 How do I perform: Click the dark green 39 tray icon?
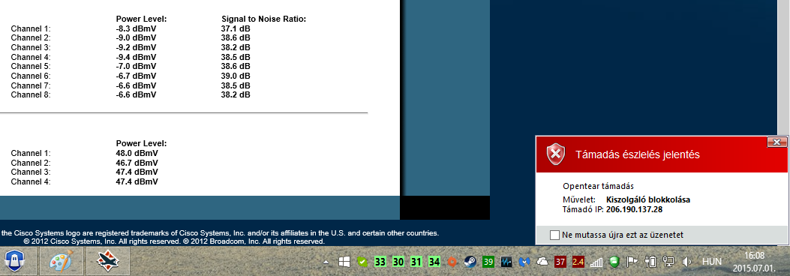point(488,262)
